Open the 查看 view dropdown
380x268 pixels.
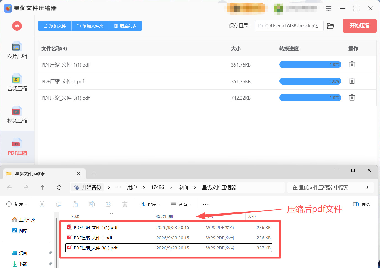[x=181, y=204]
